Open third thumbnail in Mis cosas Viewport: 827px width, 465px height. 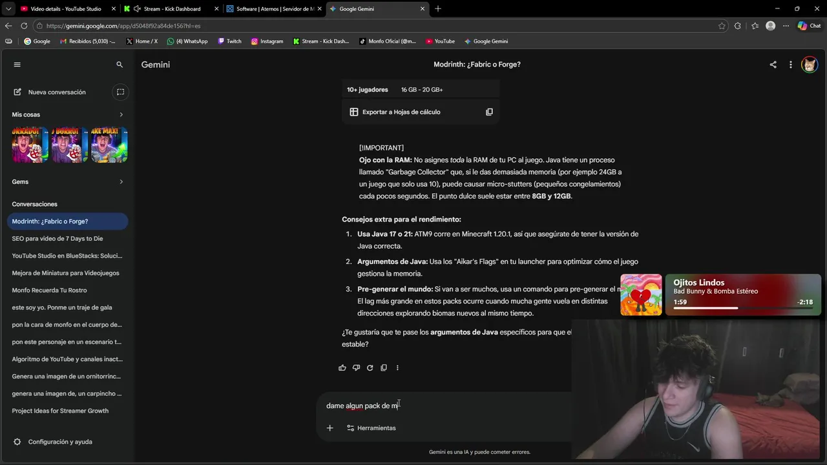[109, 145]
